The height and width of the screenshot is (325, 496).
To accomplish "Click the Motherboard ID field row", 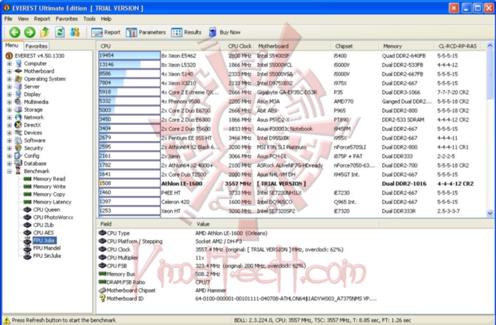I will click(238, 299).
